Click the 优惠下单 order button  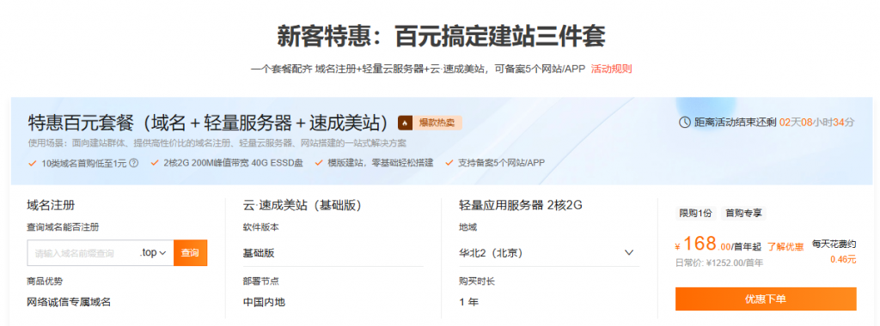tap(766, 299)
